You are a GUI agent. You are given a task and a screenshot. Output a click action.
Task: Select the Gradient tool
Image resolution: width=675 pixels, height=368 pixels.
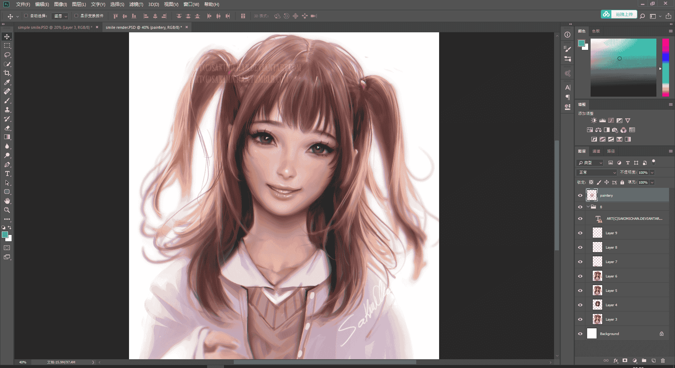pyautogui.click(x=7, y=137)
